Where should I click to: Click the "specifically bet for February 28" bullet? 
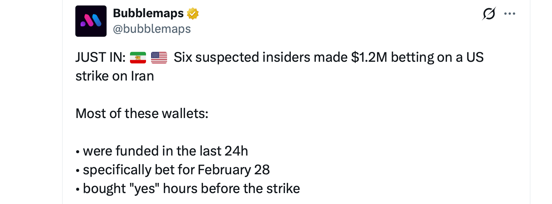point(176,170)
